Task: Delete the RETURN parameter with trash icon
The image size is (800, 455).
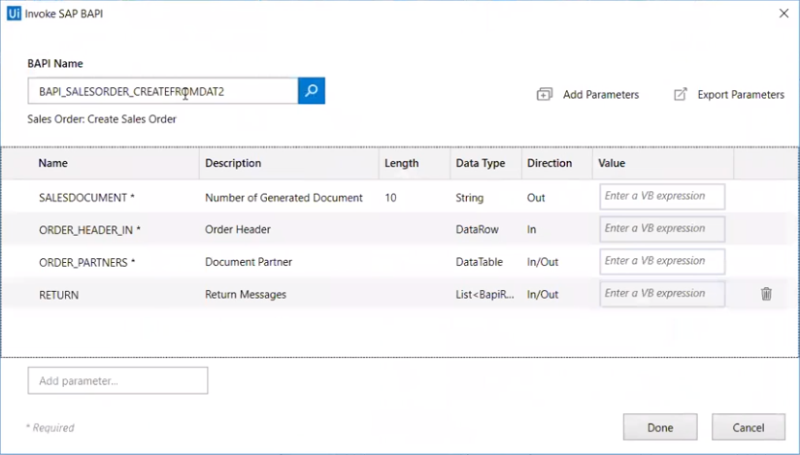Action: coord(766,294)
